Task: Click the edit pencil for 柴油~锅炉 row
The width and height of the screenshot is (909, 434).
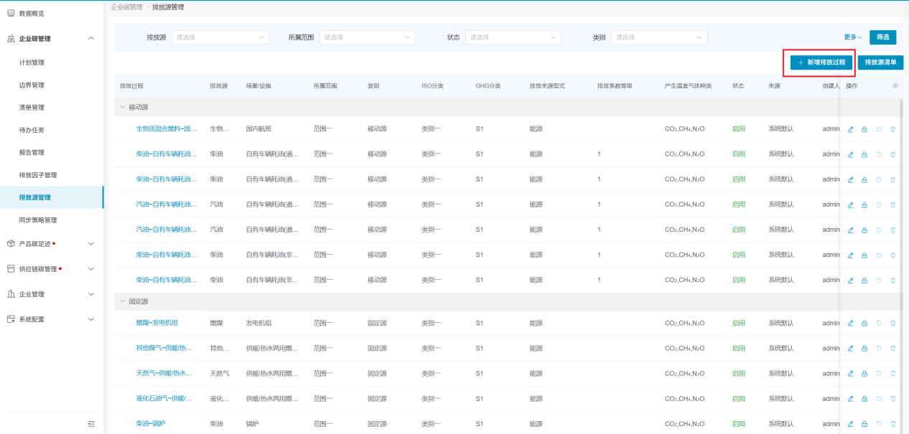Action: point(851,424)
